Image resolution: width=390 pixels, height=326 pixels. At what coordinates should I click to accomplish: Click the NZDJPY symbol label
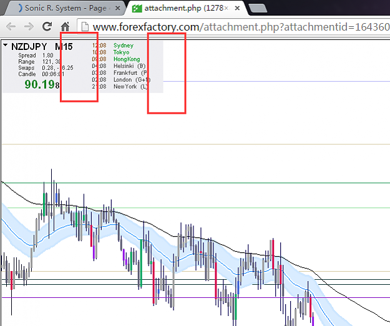[x=29, y=47]
